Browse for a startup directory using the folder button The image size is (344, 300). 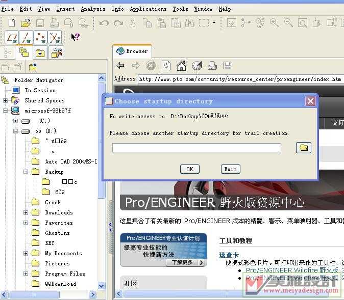pyautogui.click(x=304, y=148)
